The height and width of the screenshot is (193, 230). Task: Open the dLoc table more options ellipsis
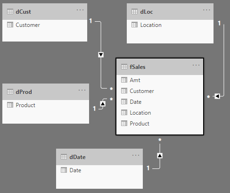[x=206, y=10]
